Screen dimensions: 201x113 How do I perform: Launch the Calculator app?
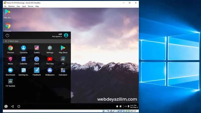click(x=63, y=72)
